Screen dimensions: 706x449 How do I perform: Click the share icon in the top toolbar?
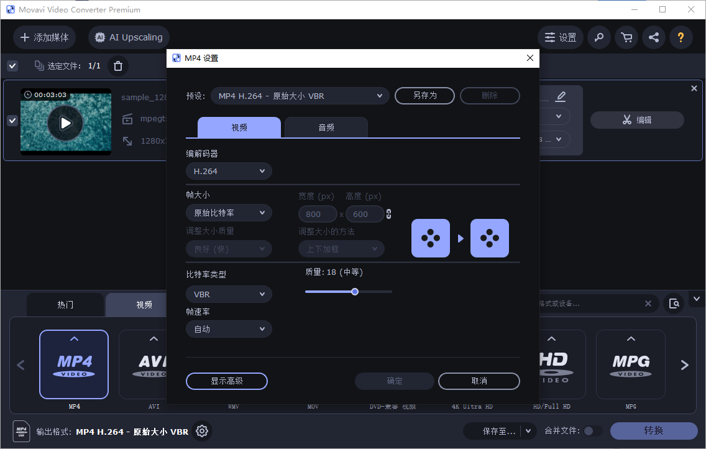653,37
